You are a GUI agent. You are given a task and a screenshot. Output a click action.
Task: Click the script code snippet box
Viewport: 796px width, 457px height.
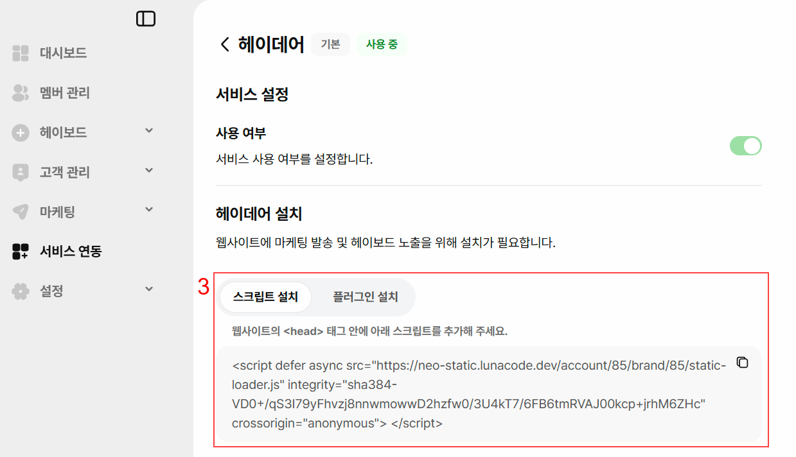(x=489, y=394)
